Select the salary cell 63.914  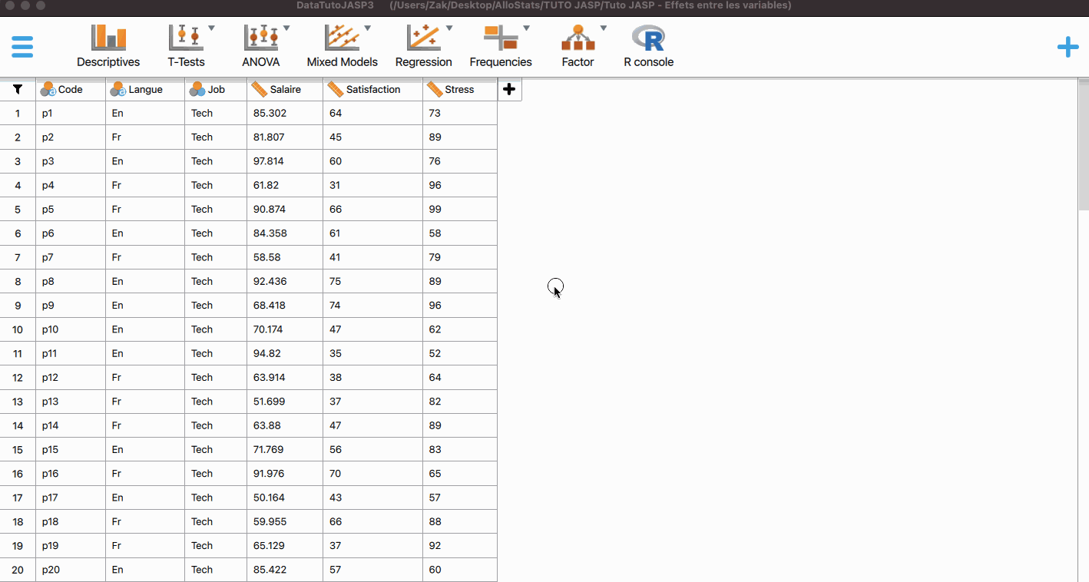(285, 377)
